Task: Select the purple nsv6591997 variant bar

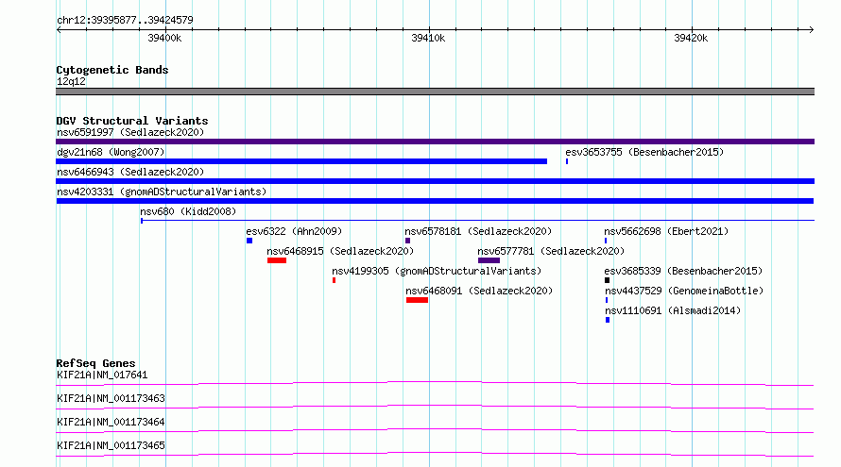Action: tap(435, 142)
